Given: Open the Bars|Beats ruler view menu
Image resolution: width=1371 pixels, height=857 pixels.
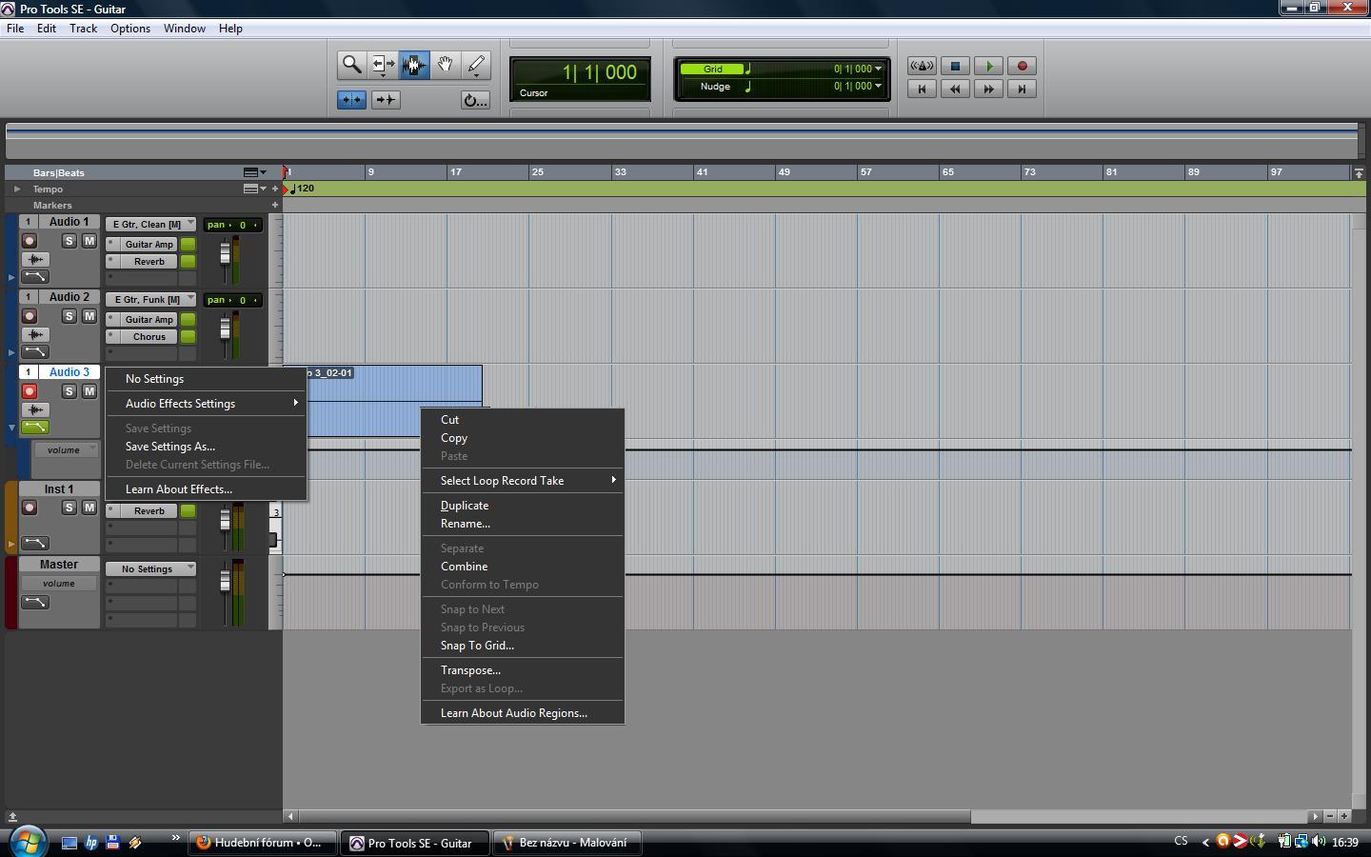Looking at the screenshot, I should click(x=254, y=172).
